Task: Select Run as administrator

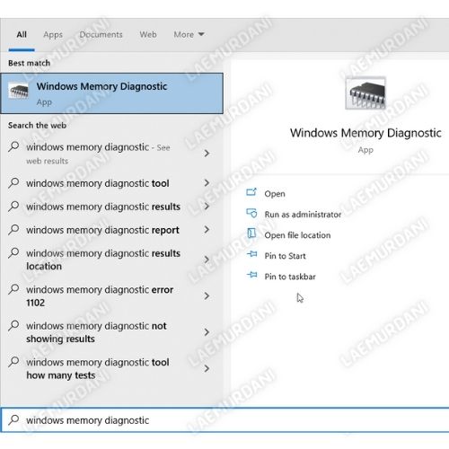Action: click(303, 215)
